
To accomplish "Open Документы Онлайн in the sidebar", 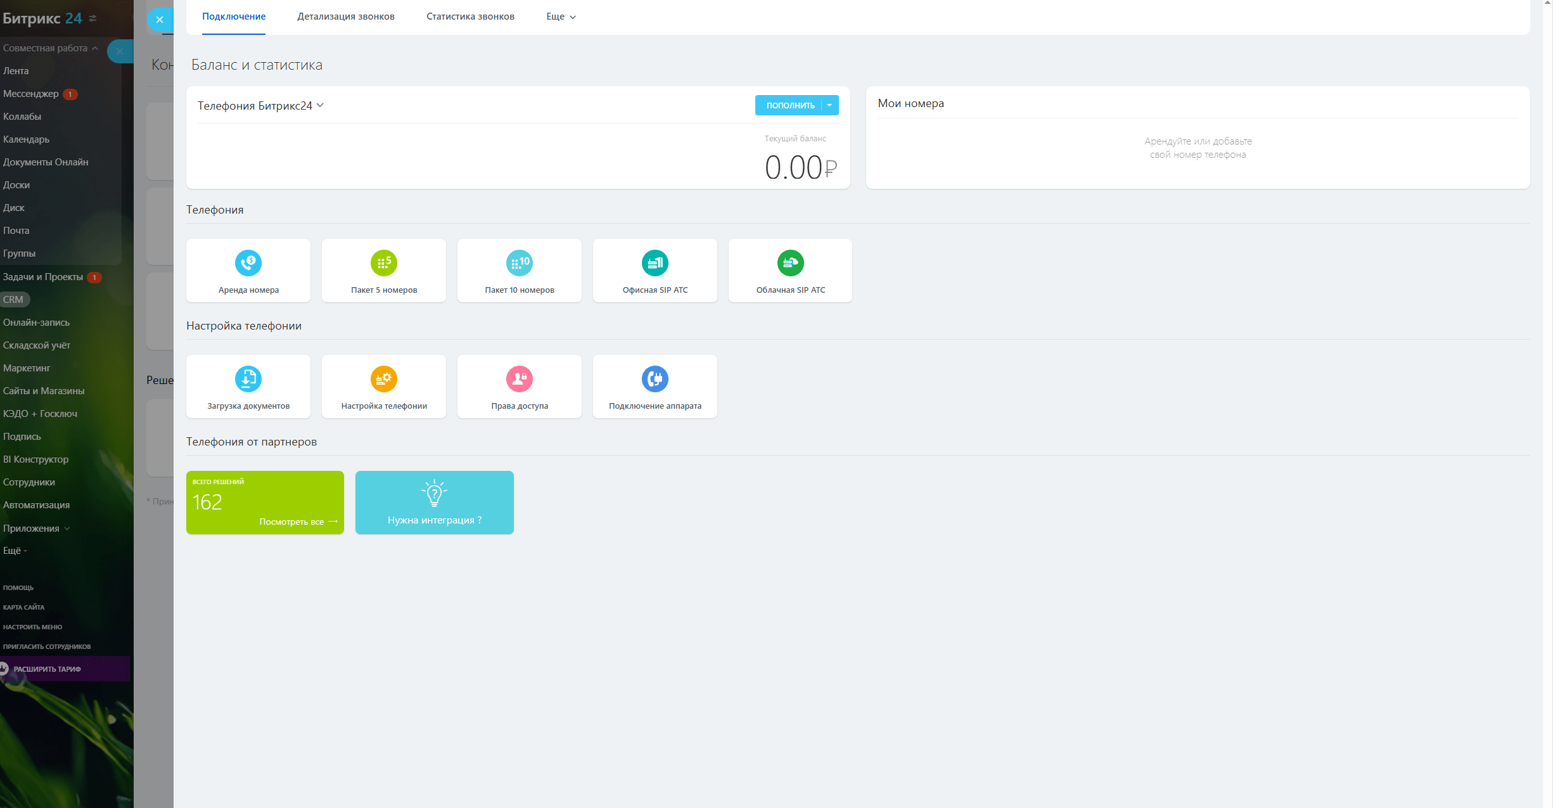I will [46, 162].
